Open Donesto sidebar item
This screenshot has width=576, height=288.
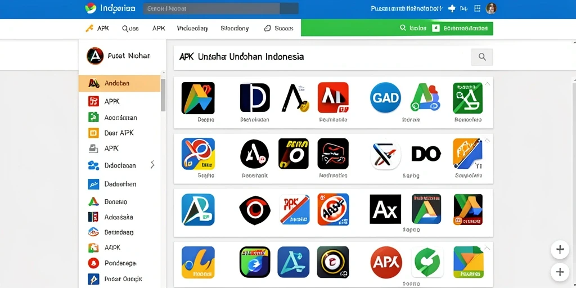(x=119, y=202)
